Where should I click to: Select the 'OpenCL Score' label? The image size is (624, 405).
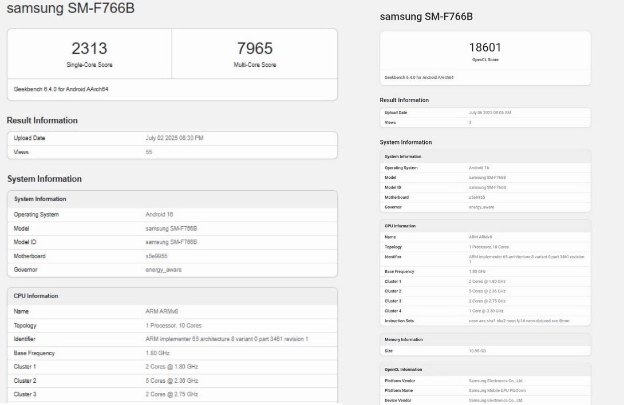coord(485,59)
